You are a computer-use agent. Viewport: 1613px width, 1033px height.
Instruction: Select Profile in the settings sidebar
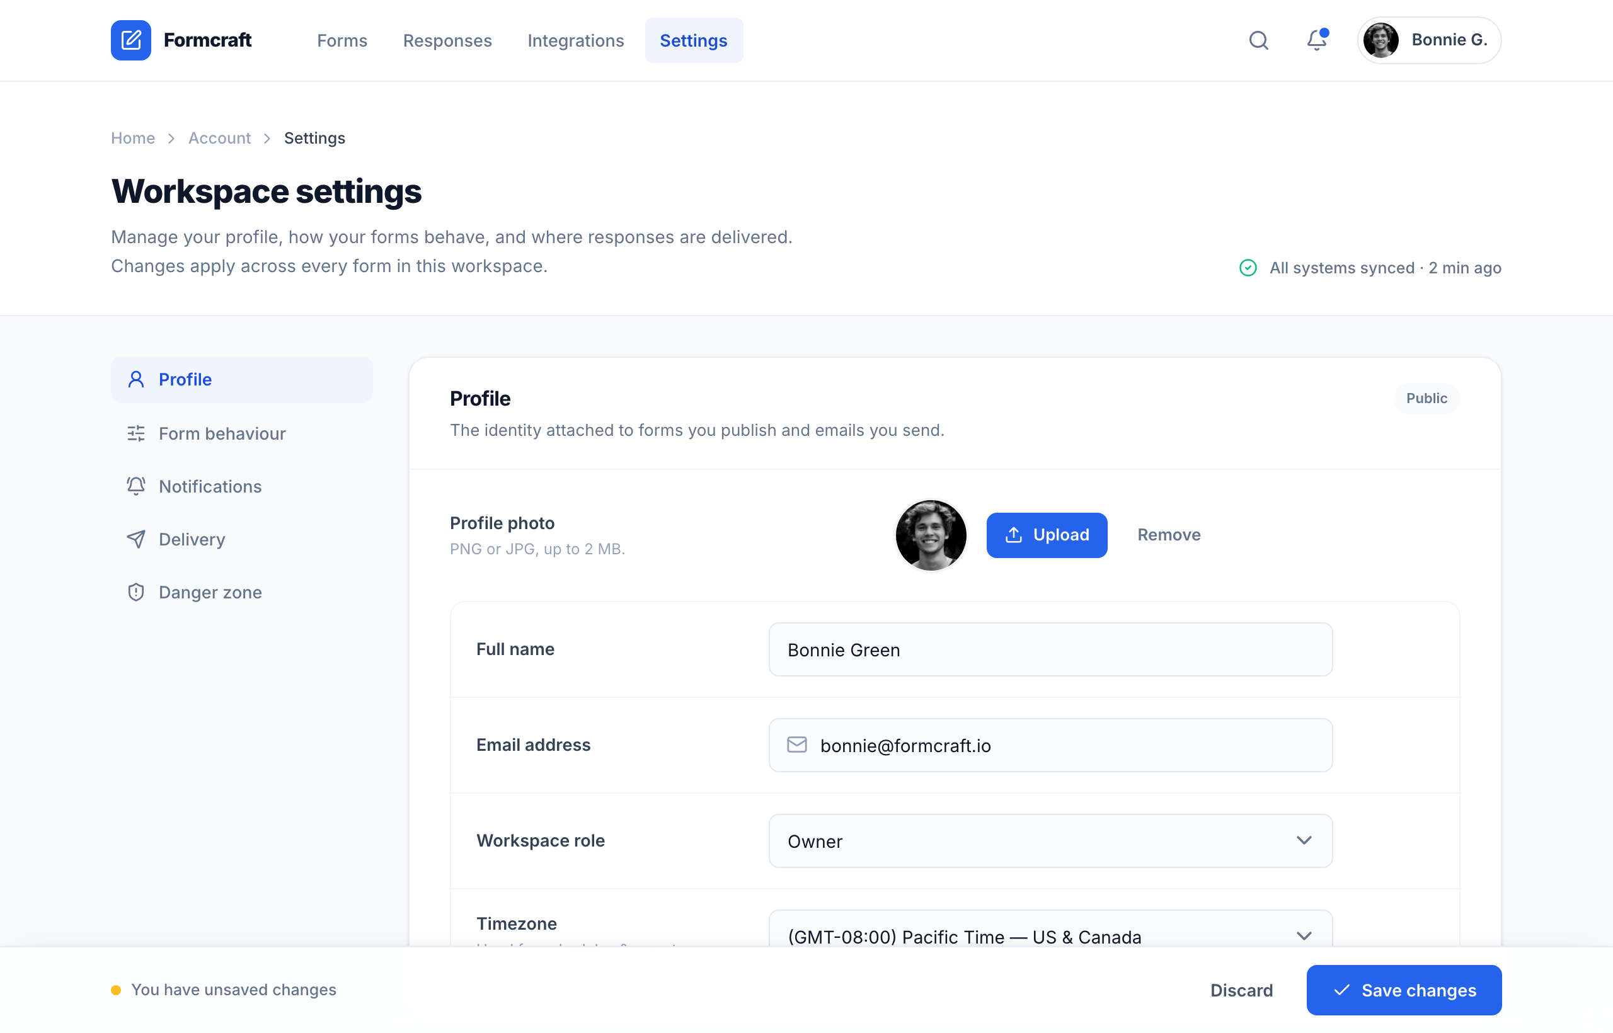coord(241,380)
